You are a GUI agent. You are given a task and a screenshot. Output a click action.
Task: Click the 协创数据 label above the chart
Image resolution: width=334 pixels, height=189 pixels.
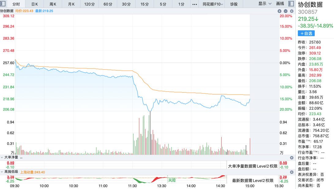(x=7, y=11)
